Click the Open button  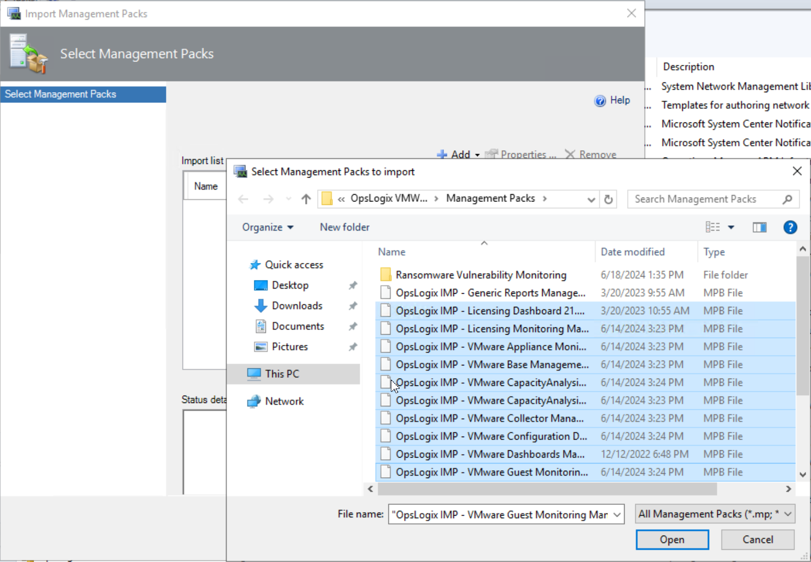coord(672,540)
